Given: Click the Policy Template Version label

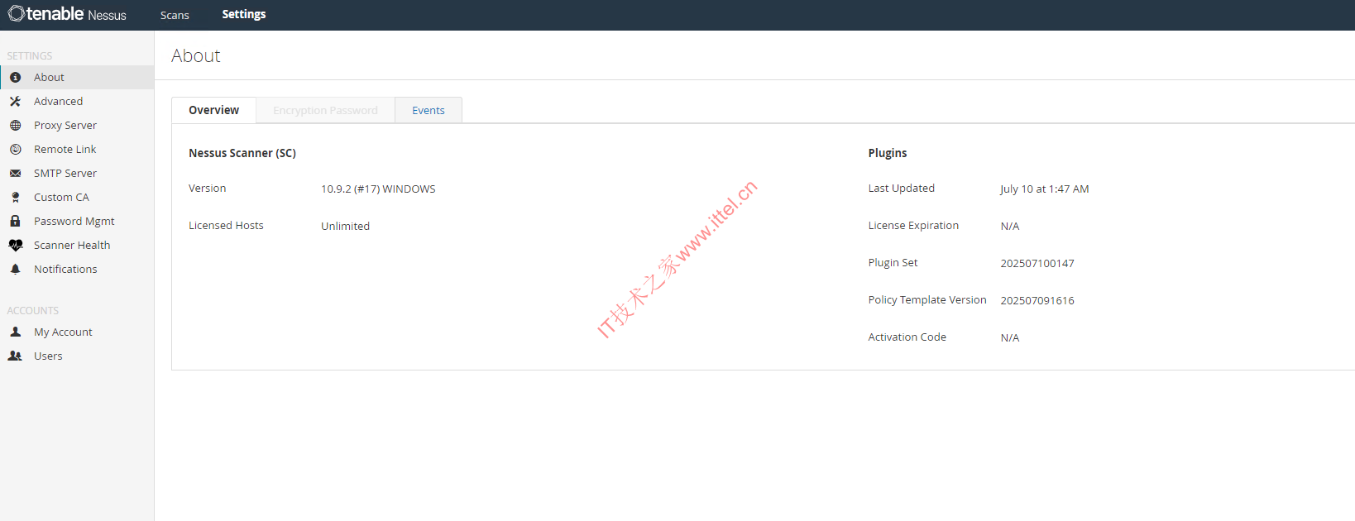Looking at the screenshot, I should [927, 299].
